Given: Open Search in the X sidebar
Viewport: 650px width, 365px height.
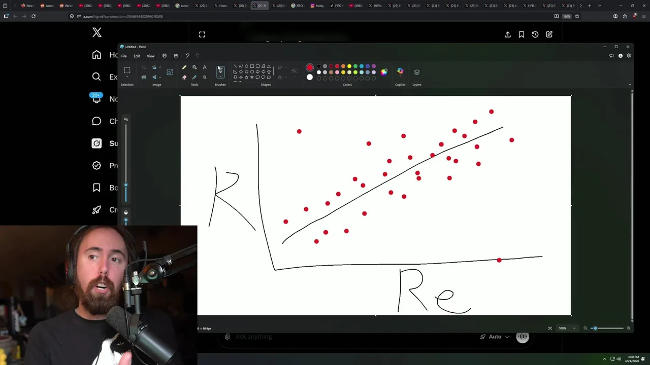Looking at the screenshot, I should point(96,77).
